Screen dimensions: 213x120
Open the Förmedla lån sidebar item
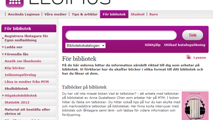(x=16, y=54)
